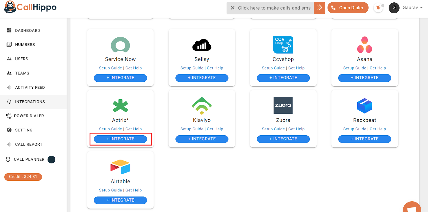Viewport: 428px width, 212px height.
Task: Click the Users people icon
Action: (9, 59)
